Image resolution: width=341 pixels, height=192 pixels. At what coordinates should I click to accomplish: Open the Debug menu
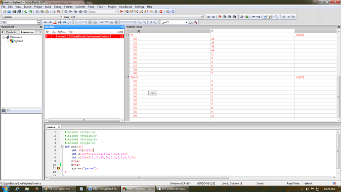pyautogui.click(x=57, y=7)
